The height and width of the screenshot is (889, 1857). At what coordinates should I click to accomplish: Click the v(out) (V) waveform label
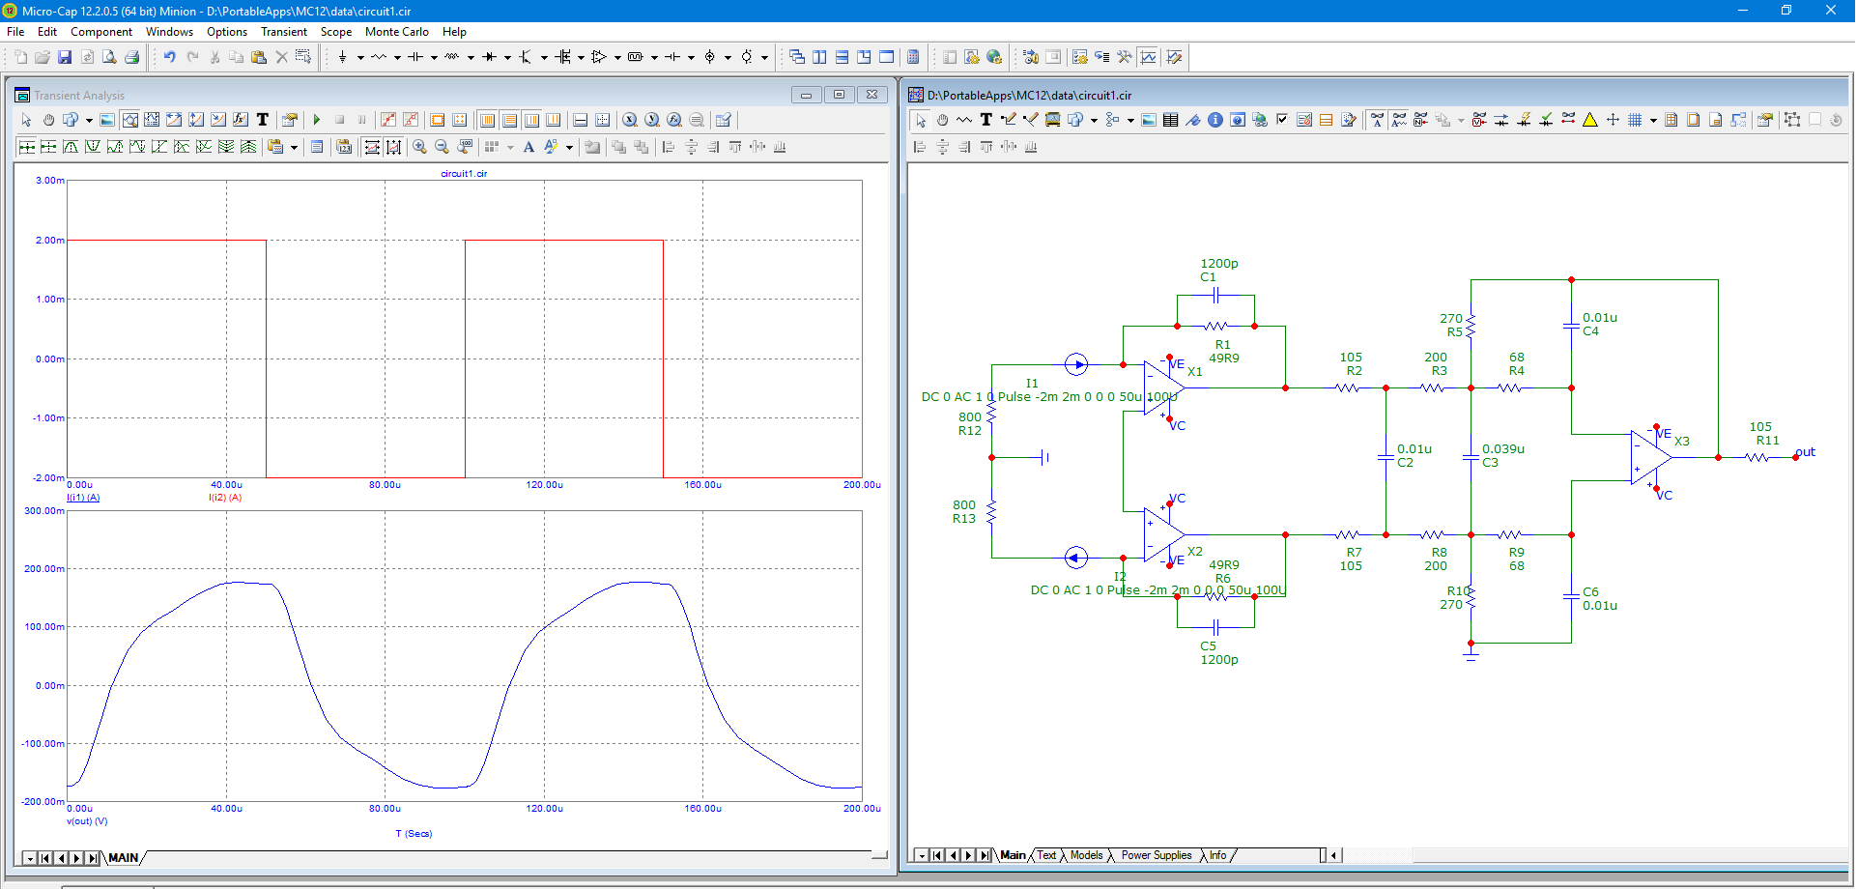coord(87,821)
